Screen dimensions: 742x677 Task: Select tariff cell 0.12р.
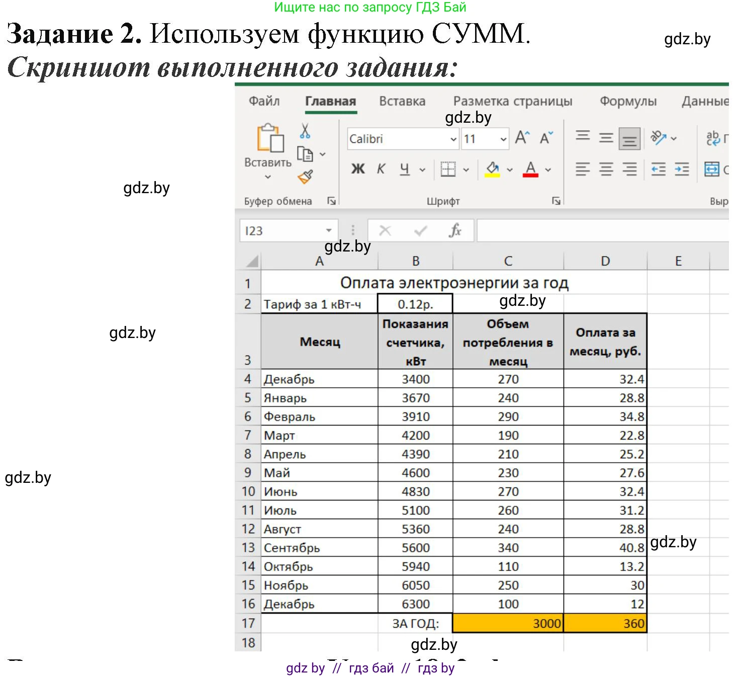tap(415, 304)
